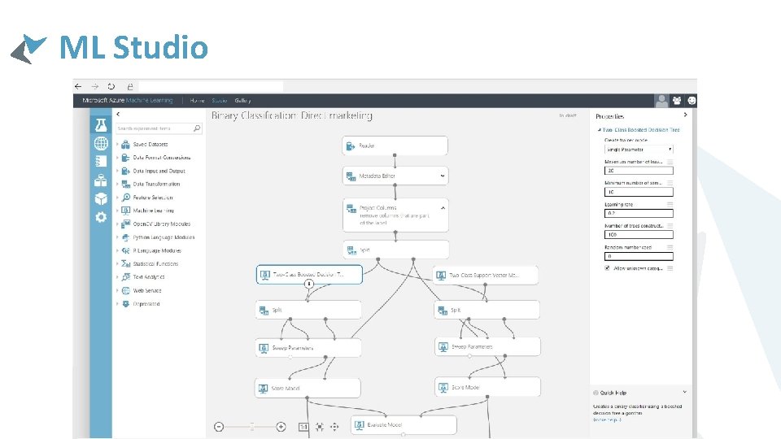Expand the Metadata Editor module chevron
Viewport: 781px width, 439px height.
pos(443,176)
